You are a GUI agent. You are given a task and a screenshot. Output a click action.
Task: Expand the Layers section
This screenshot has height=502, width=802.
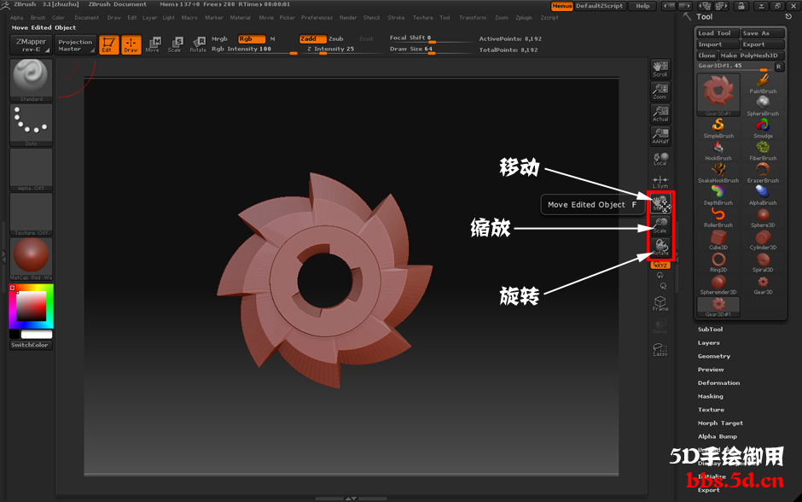tap(709, 343)
